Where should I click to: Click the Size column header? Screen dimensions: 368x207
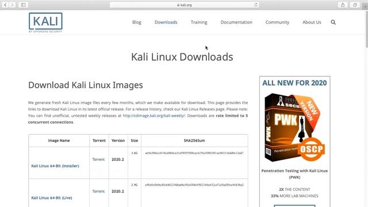[x=134, y=140]
